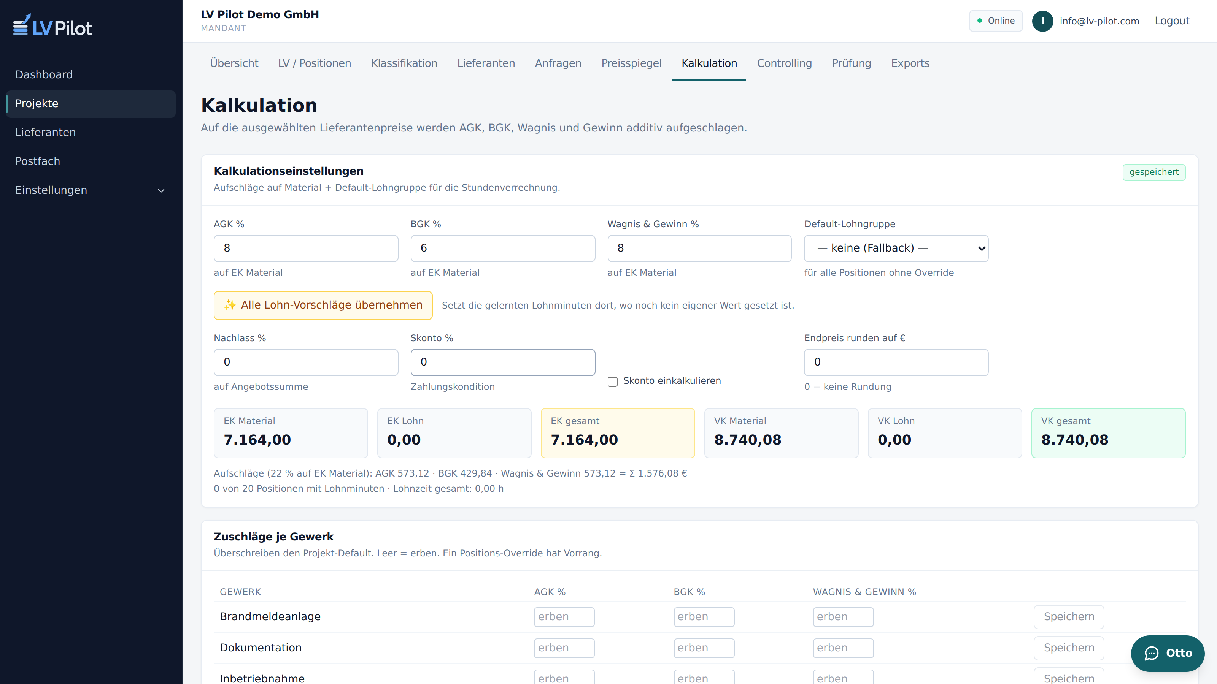
Task: Open the Default-Lohngruppe dropdown
Action: click(896, 248)
